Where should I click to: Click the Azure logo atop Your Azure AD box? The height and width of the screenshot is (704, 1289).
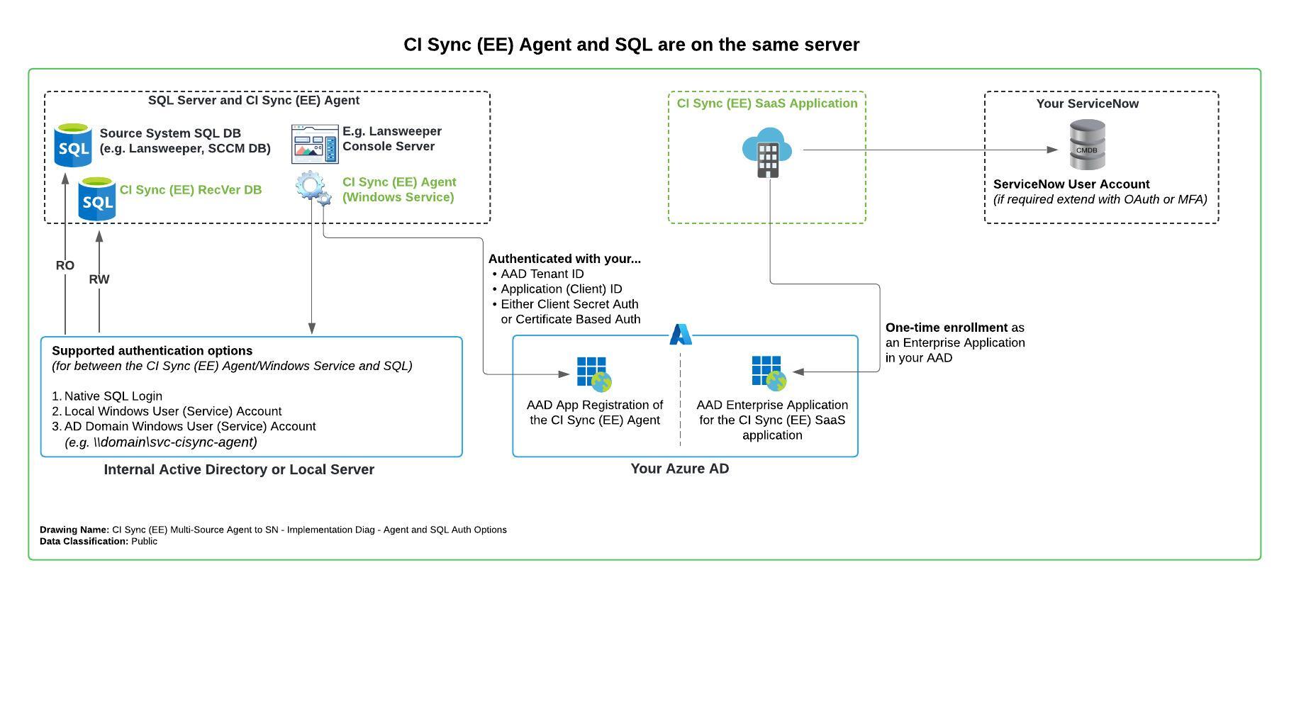681,335
